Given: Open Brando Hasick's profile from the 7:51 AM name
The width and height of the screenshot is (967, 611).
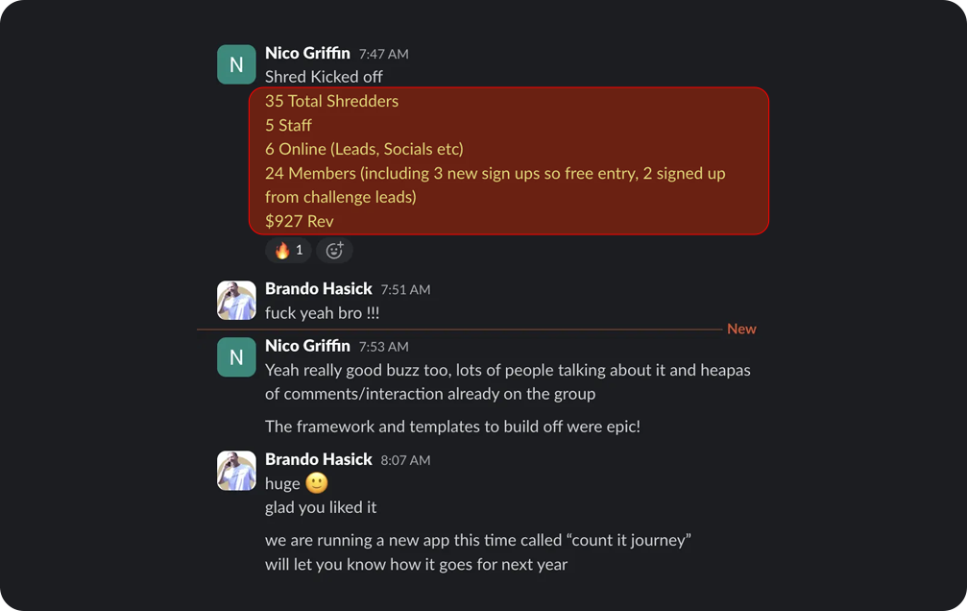Looking at the screenshot, I should point(318,289).
